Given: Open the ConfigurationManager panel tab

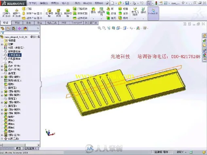Looking at the screenshot, I should [14, 28].
